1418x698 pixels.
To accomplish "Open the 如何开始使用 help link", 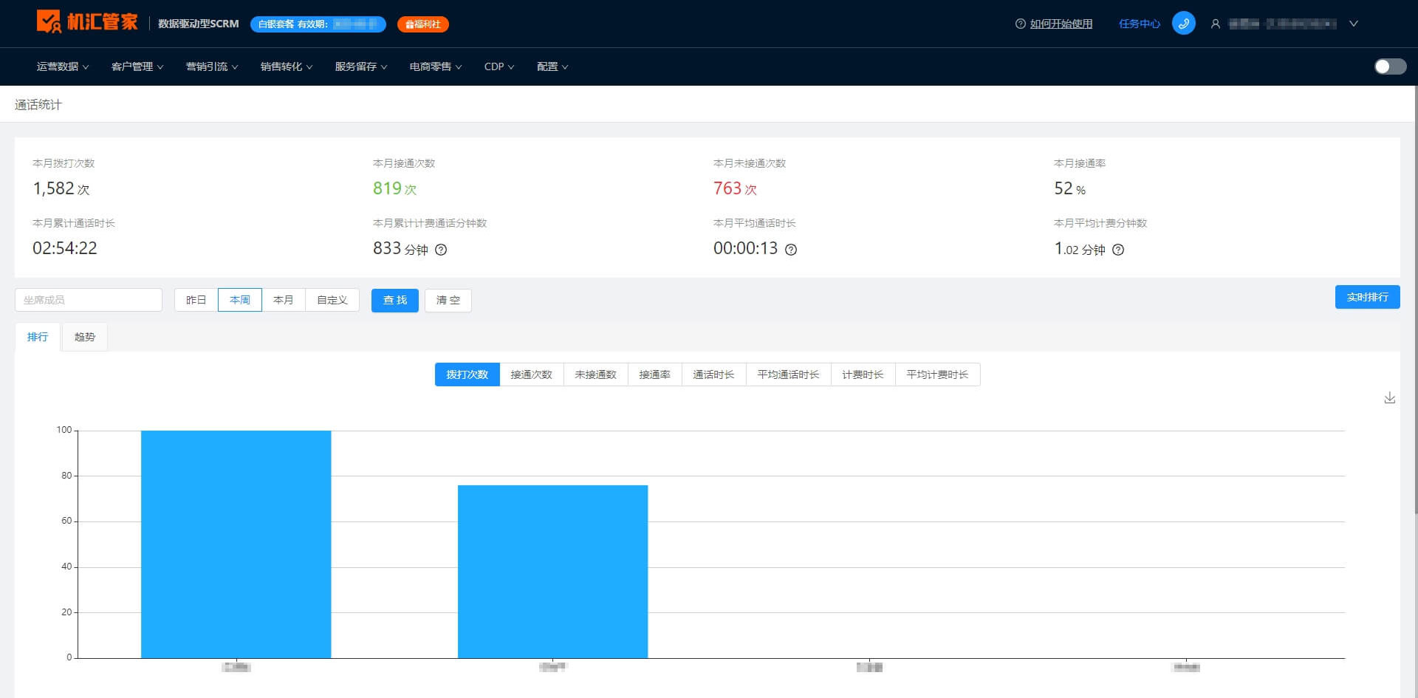I will (x=1061, y=24).
